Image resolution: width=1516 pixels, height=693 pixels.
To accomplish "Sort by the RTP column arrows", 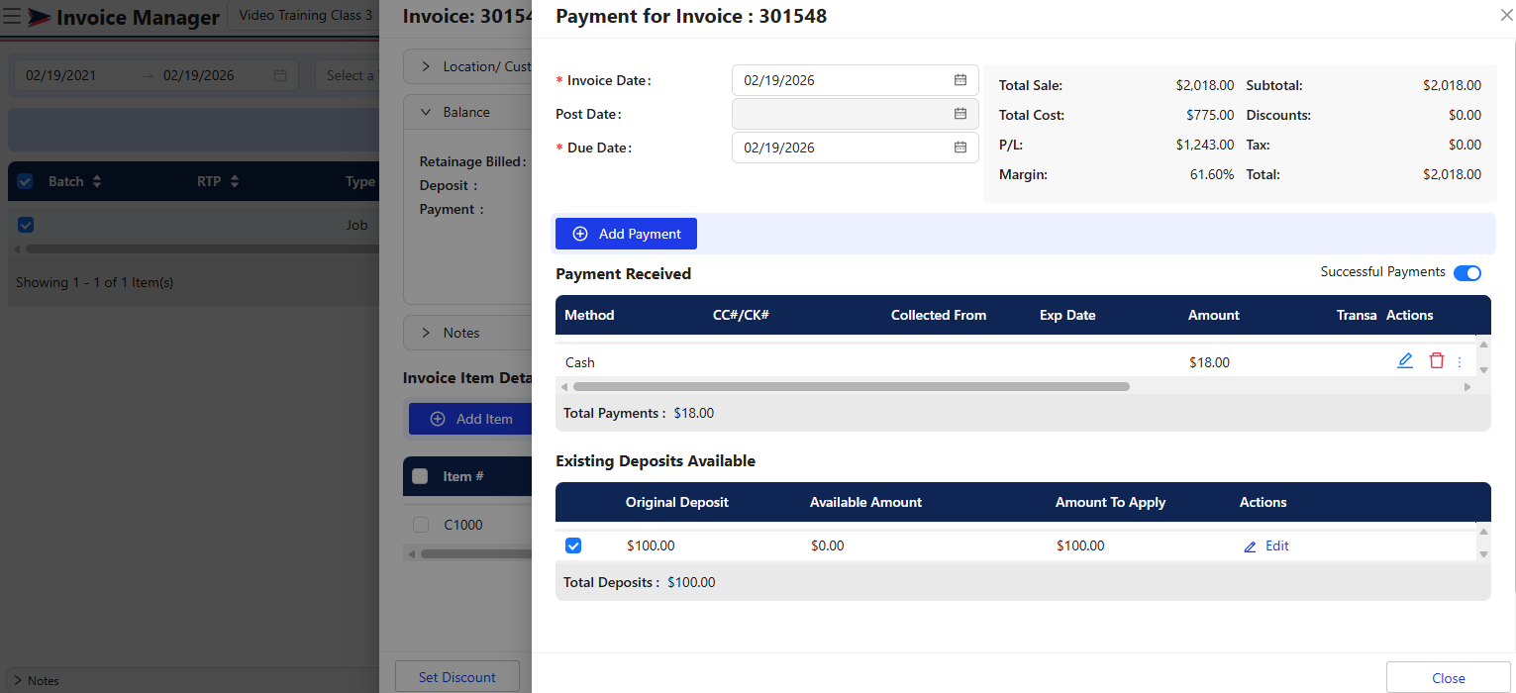I will 235,182.
